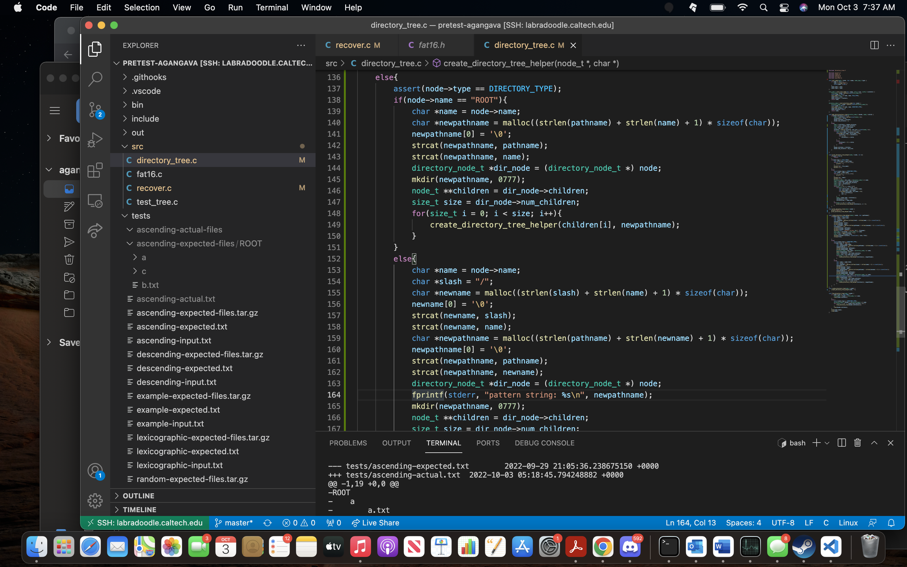This screenshot has height=567, width=907.
Task: Switch to the recover.c tab
Action: [x=353, y=45]
